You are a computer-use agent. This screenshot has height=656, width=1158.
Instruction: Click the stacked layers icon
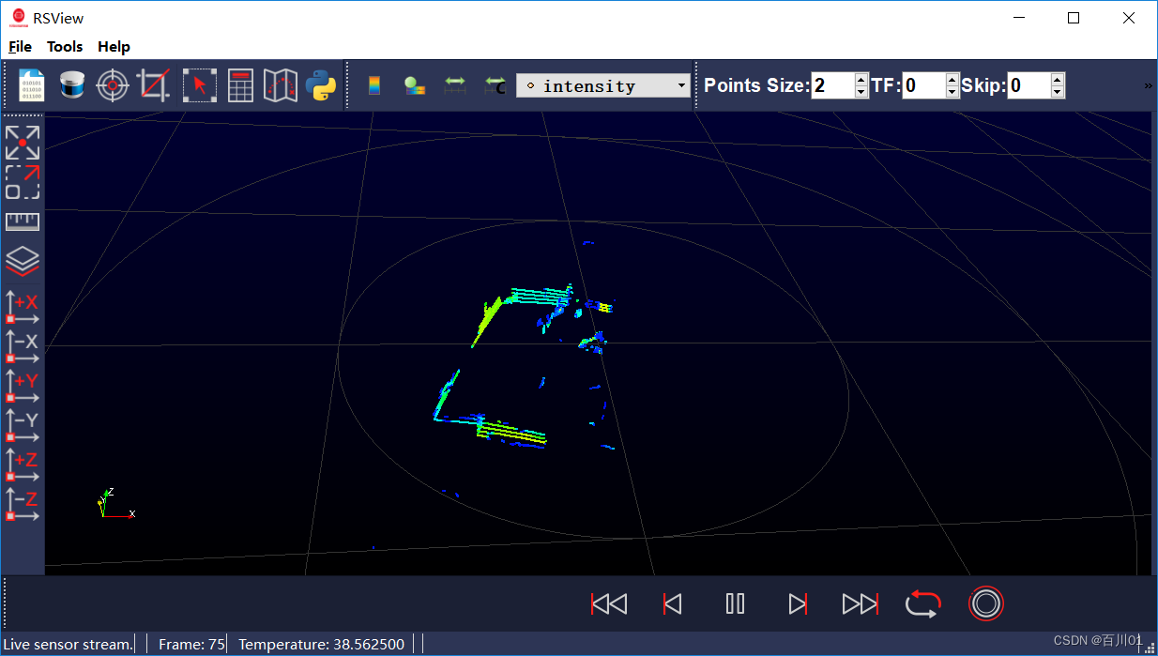tap(23, 261)
